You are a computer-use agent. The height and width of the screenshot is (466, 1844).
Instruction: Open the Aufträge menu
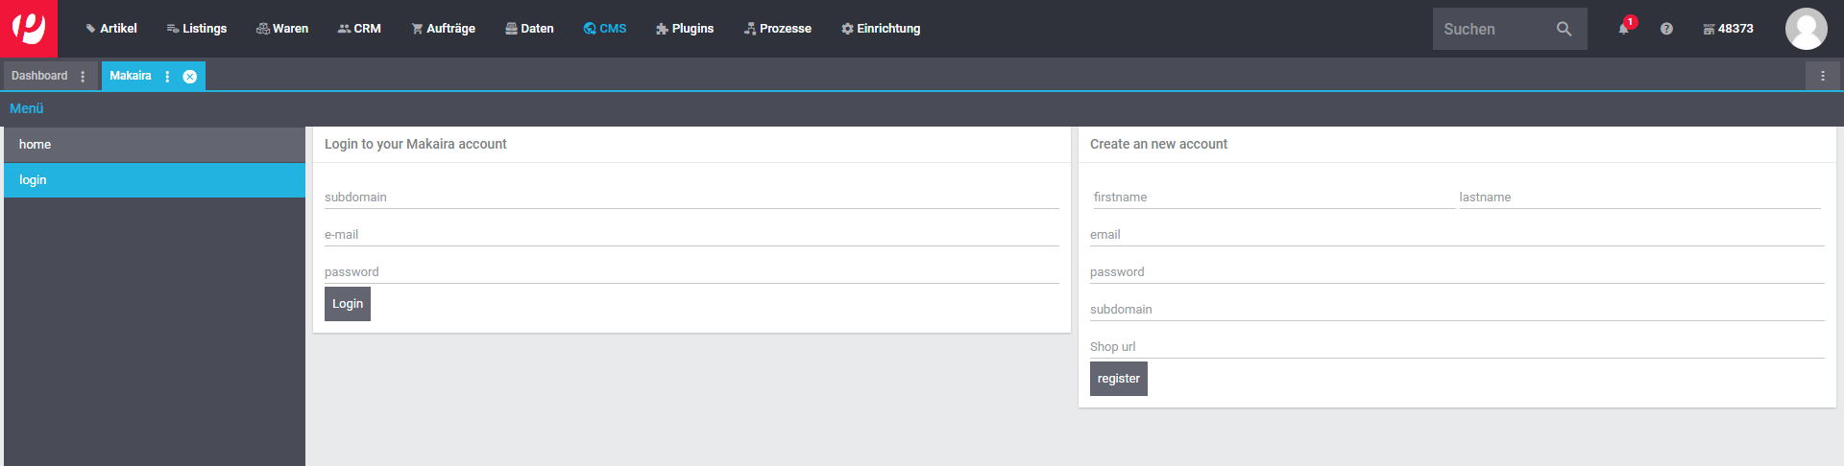click(x=443, y=29)
